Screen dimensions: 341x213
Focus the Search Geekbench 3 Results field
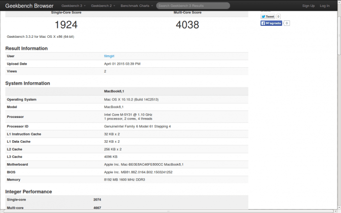click(193, 6)
